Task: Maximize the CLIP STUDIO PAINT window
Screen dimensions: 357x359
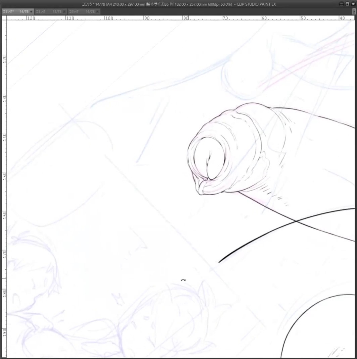Action: point(347,4)
